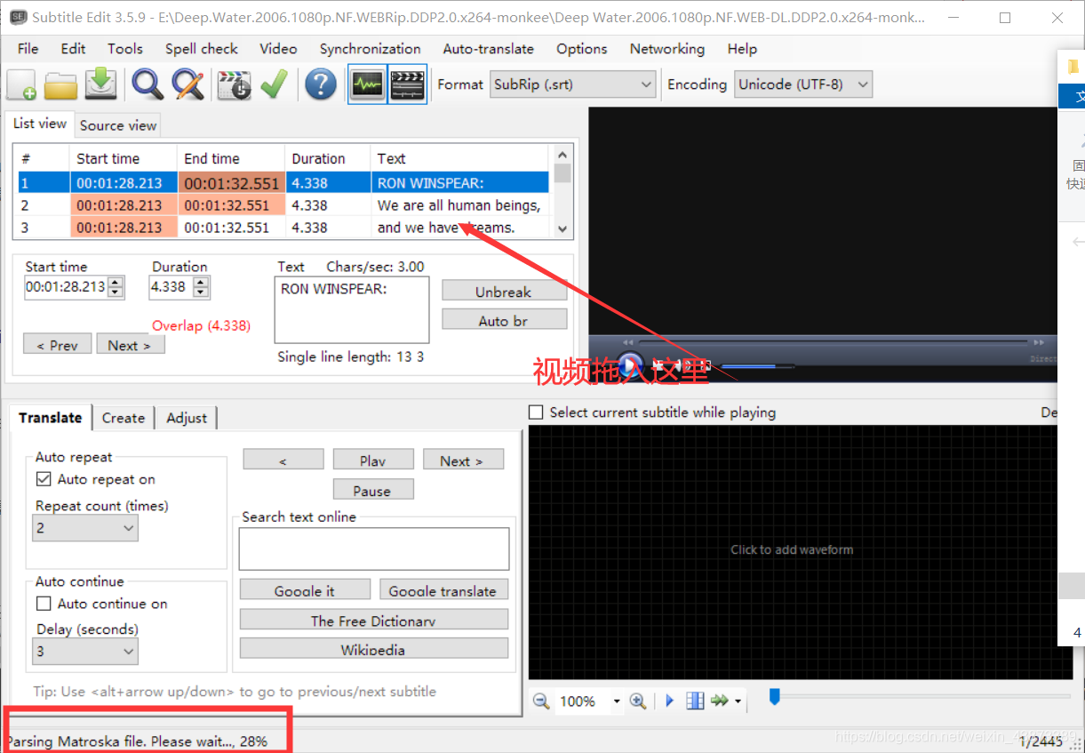Viewport: 1085px width, 753px height.
Task: Open the Format SubRip dropdown
Action: [573, 84]
